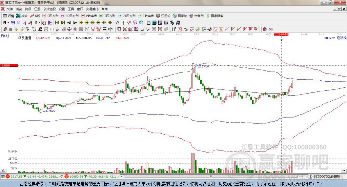Switch to the K线 chart view
Viewport: 347px width, 187px height.
35,16
